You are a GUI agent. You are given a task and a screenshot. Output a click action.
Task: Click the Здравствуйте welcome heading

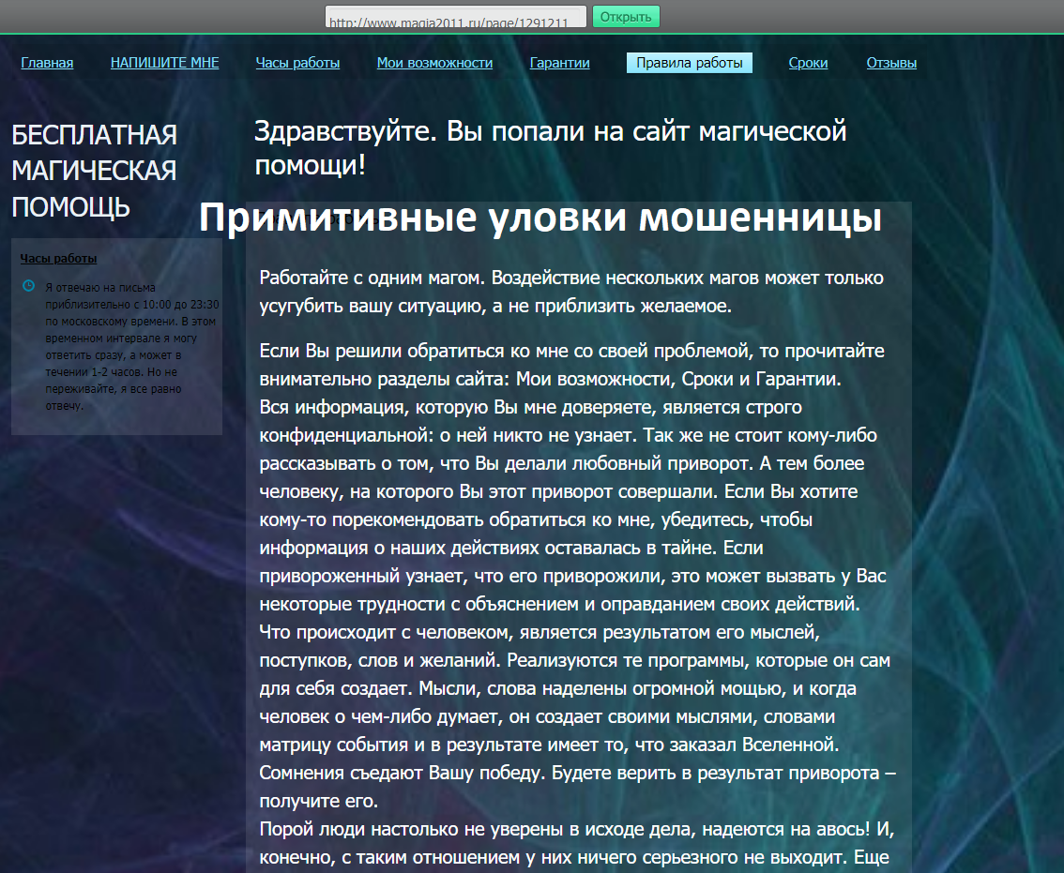click(550, 147)
